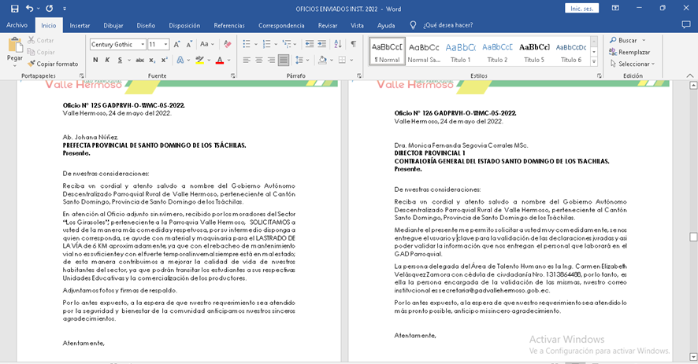
Task: Click the Pegar clipboard icon
Action: [x=15, y=46]
